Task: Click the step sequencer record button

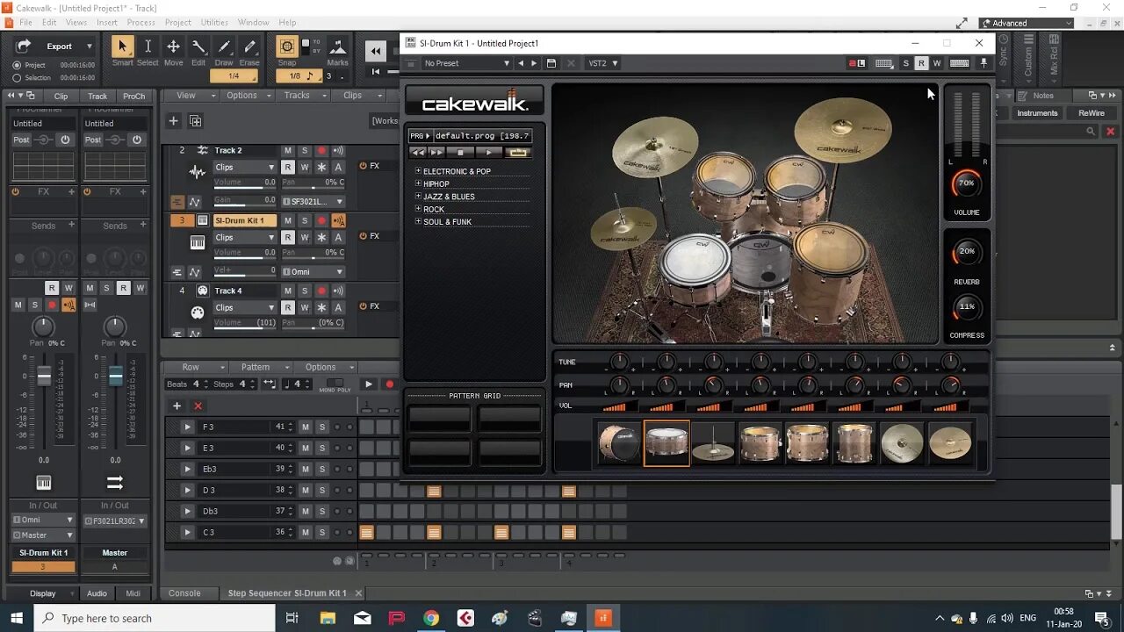Action: pyautogui.click(x=389, y=384)
